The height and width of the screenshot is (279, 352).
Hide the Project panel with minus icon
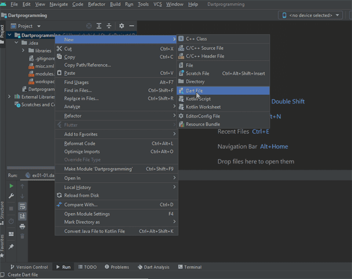(x=132, y=26)
